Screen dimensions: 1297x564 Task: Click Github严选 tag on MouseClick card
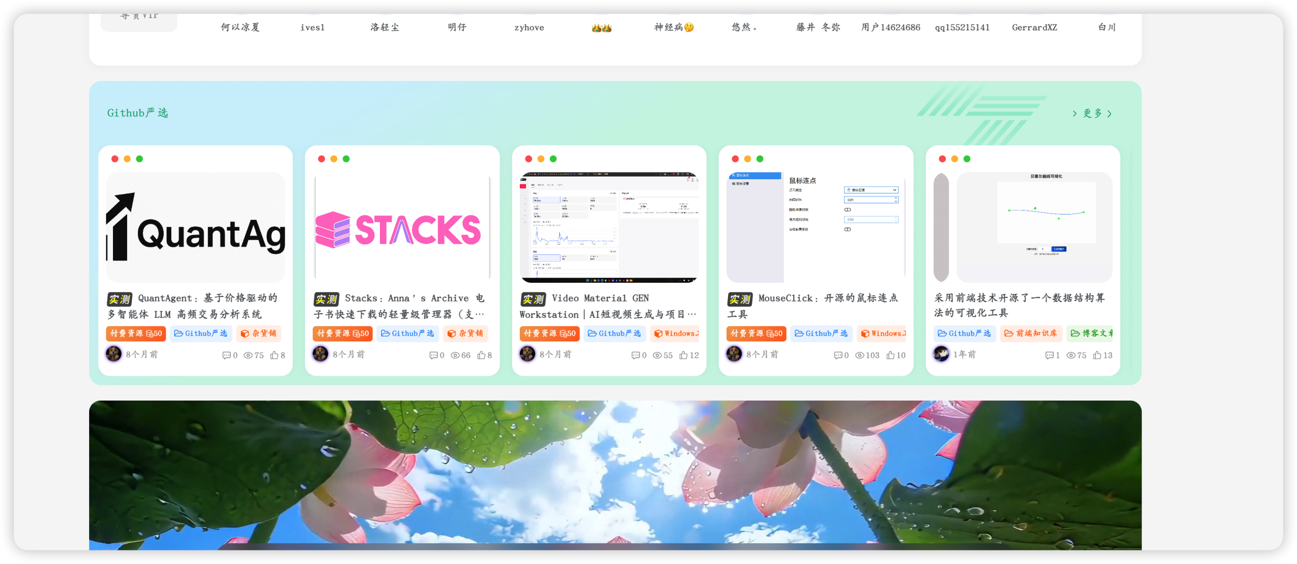point(821,333)
